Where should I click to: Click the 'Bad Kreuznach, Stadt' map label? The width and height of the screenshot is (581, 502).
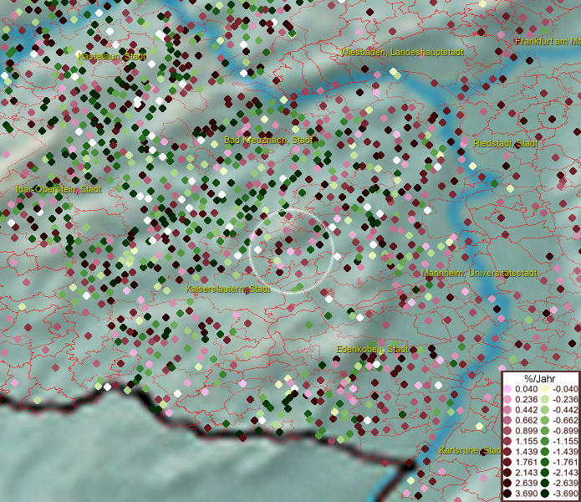pos(268,141)
